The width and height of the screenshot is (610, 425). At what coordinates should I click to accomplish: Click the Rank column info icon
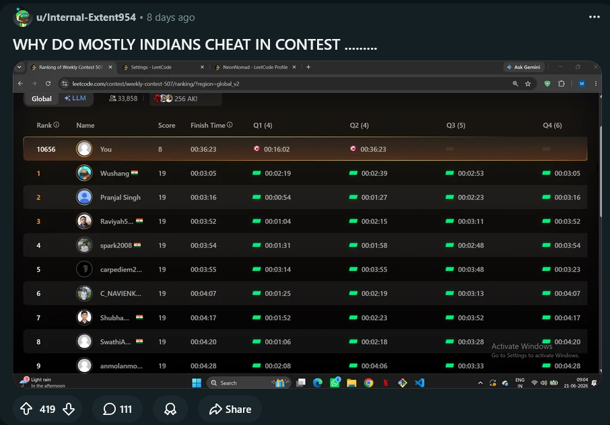pos(57,124)
